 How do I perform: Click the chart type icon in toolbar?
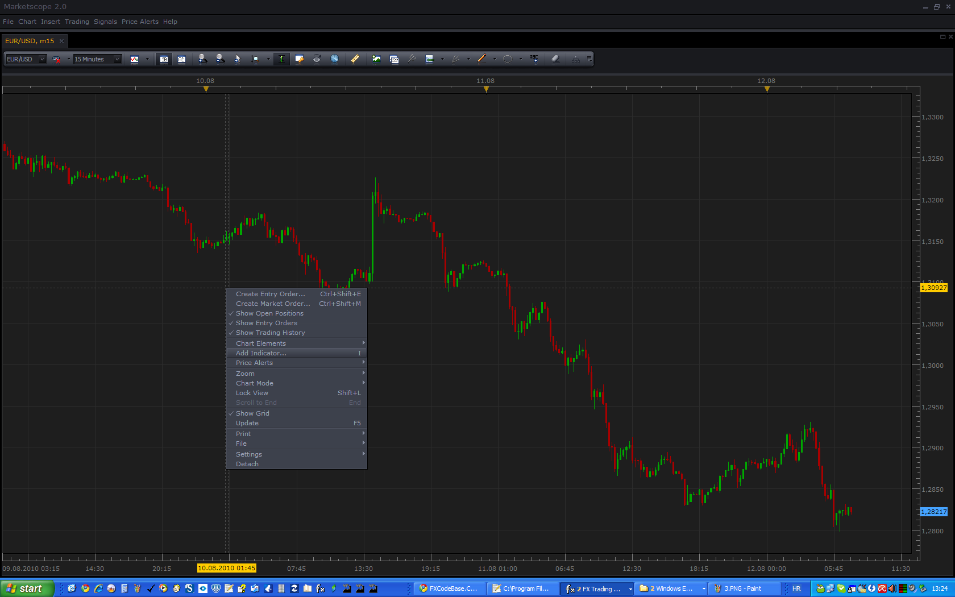click(135, 59)
